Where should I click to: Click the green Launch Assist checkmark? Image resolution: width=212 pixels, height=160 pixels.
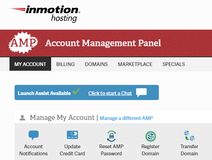[77, 91]
